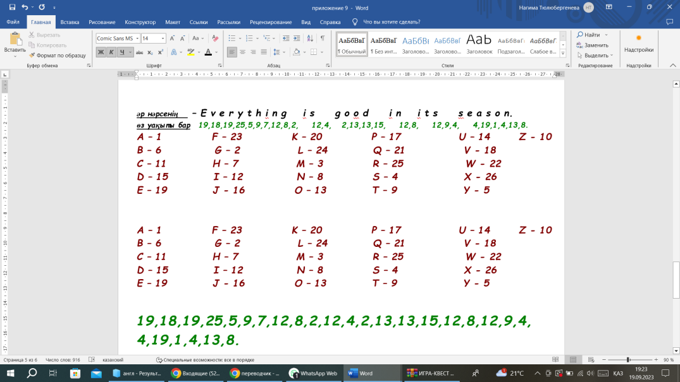Cut selection with Вырезать
The image size is (680, 382).
tap(44, 35)
